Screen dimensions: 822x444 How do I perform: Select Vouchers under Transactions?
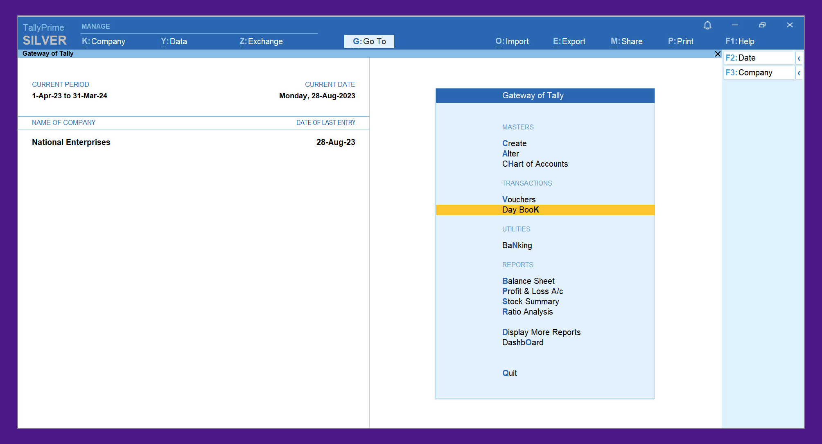tap(519, 199)
